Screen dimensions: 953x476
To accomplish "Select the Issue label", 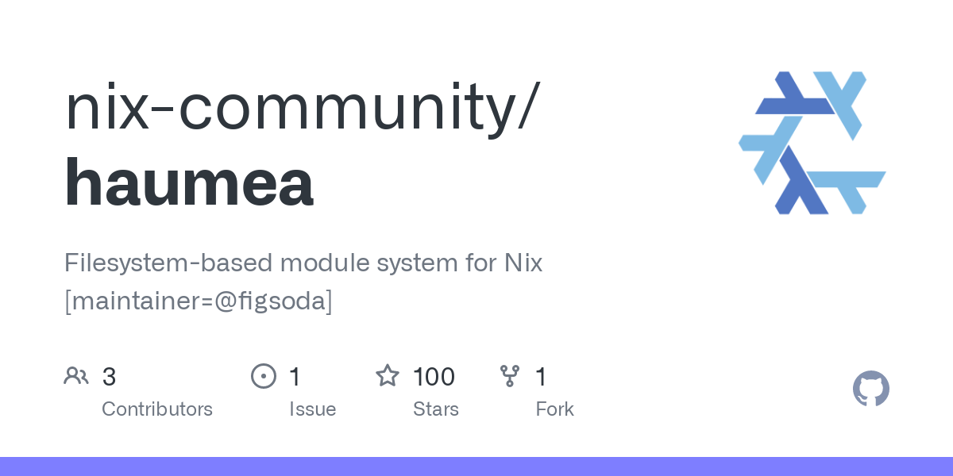I will point(312,409).
